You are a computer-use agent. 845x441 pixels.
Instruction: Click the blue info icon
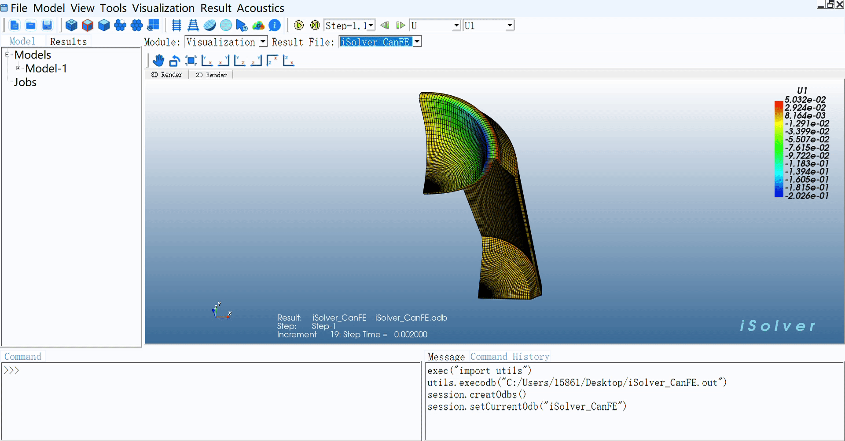tap(275, 25)
